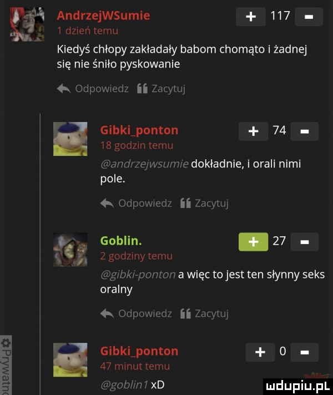Follow the @andrzejwsumie mention link

(144, 164)
